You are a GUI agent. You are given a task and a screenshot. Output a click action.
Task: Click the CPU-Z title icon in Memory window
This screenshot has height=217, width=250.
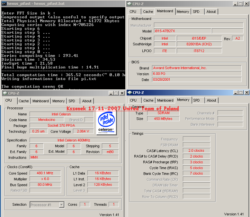tap(129, 93)
